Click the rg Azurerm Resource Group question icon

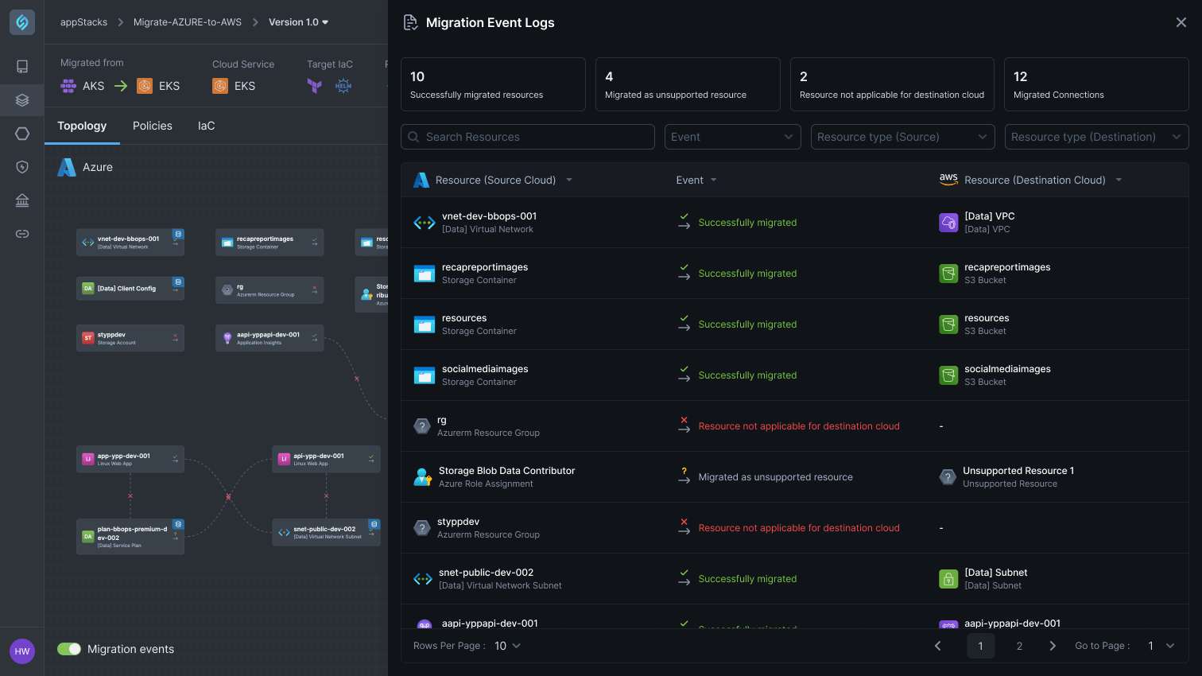pyautogui.click(x=422, y=426)
